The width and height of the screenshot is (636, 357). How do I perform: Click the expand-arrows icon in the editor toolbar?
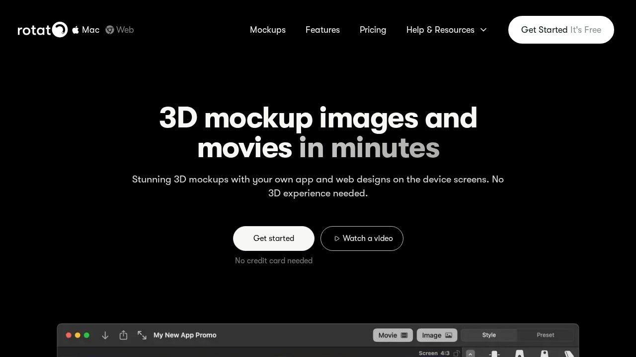142,335
